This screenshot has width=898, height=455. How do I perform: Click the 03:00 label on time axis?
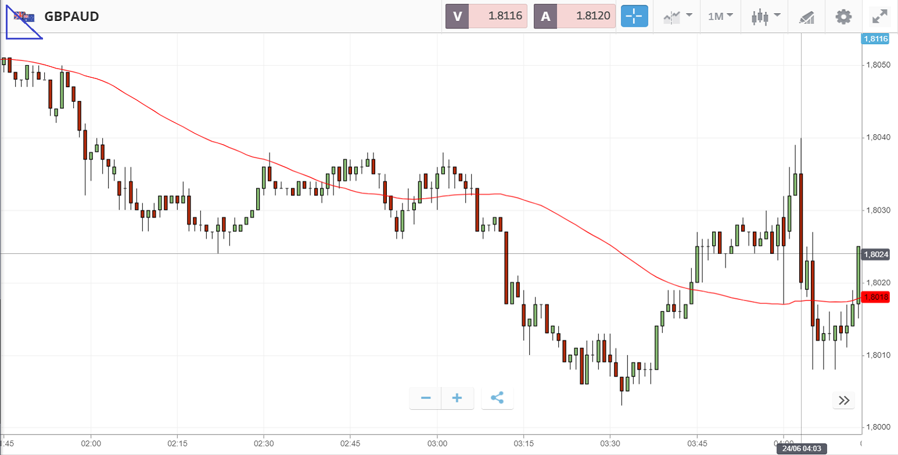(x=437, y=443)
